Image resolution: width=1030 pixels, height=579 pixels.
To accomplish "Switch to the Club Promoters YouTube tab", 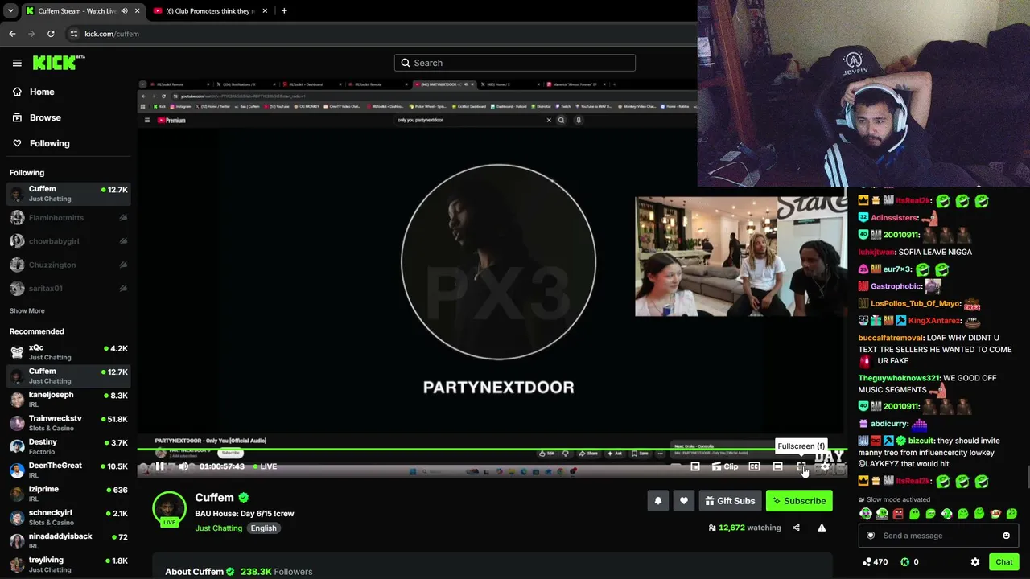I will coord(211,11).
